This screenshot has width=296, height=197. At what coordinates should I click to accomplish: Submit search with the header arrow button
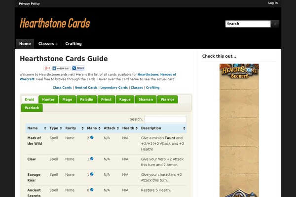[275, 24]
